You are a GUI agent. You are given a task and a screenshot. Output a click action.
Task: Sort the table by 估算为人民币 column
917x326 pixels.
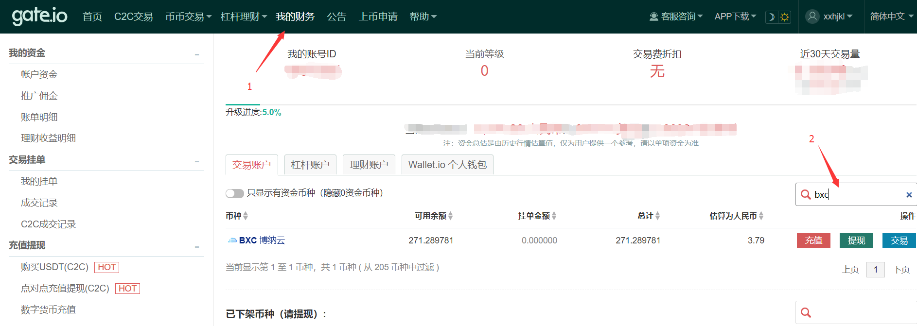coord(736,216)
